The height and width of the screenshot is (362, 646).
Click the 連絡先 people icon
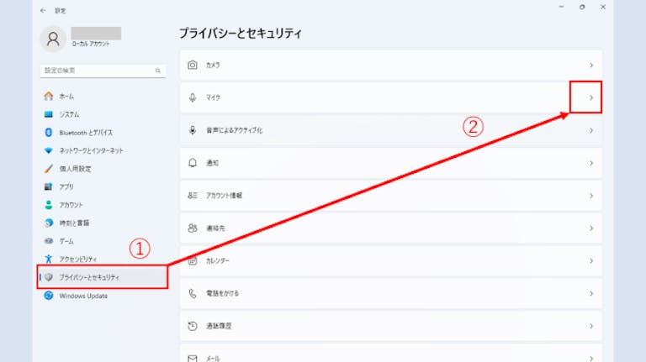[193, 228]
